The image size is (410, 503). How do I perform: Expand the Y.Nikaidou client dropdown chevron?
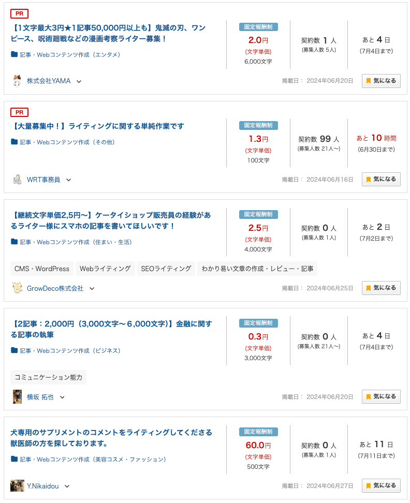tap(67, 486)
